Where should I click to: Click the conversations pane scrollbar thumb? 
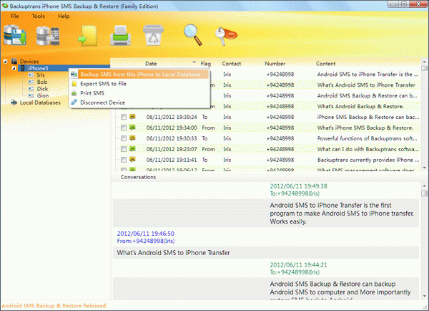click(424, 193)
